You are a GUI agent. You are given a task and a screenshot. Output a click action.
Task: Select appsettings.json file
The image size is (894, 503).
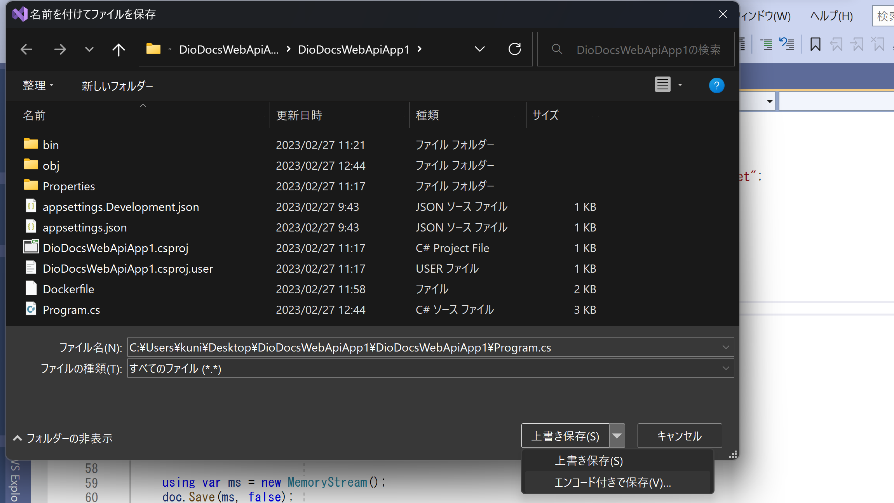click(x=85, y=227)
